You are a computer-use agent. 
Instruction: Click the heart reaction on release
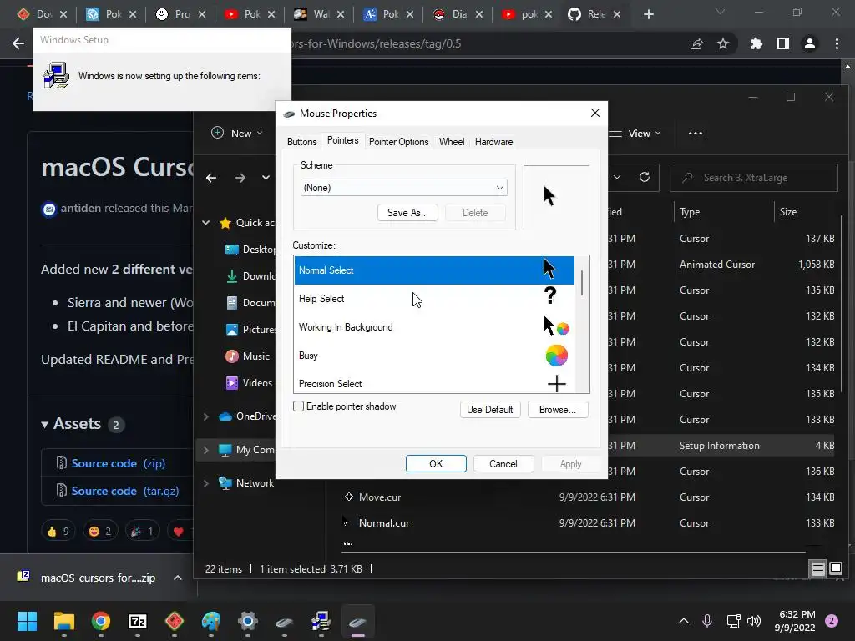[180, 531]
